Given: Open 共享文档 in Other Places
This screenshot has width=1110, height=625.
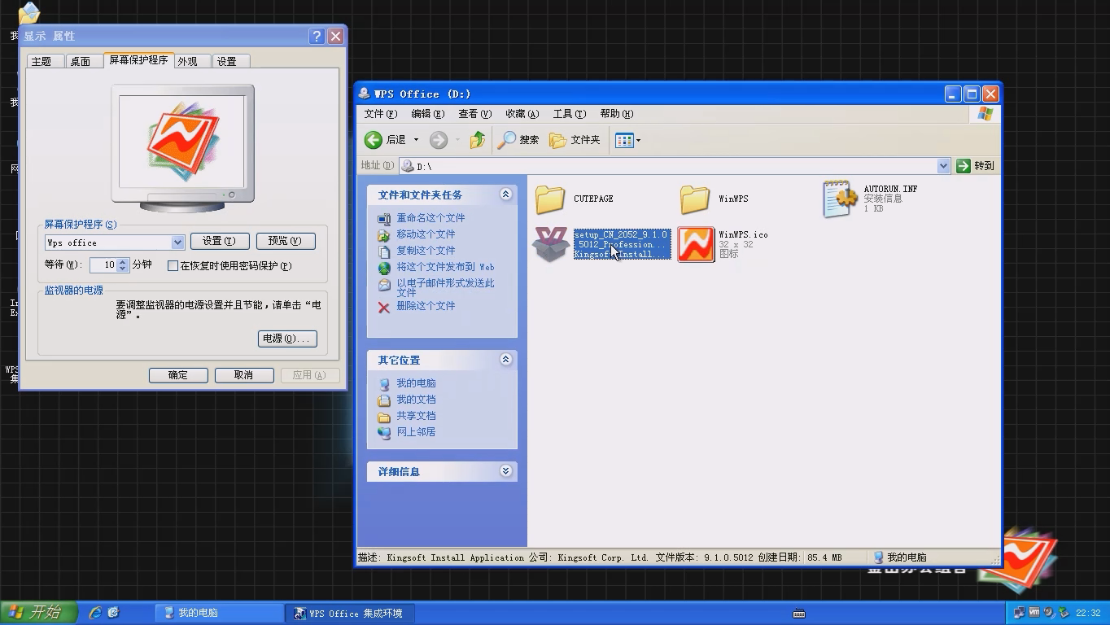Looking at the screenshot, I should point(416,416).
